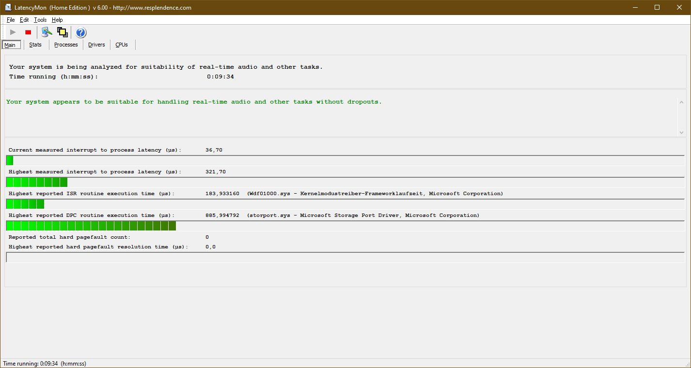Click the 'Highest reported hard pagefault resolution time' label

pos(98,247)
